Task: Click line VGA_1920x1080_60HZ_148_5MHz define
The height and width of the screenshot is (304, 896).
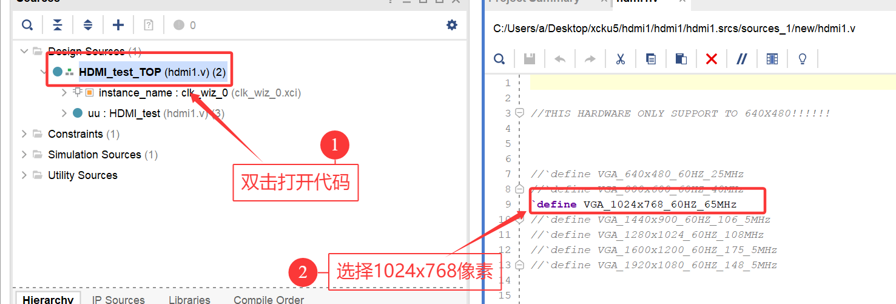Action: (654, 265)
